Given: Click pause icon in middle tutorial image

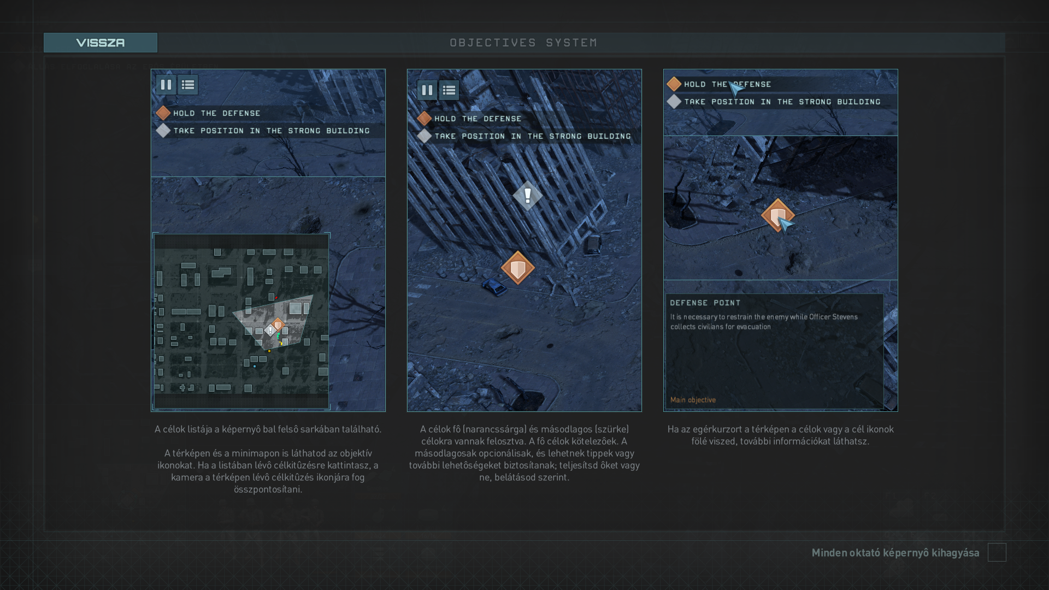Looking at the screenshot, I should (x=427, y=90).
